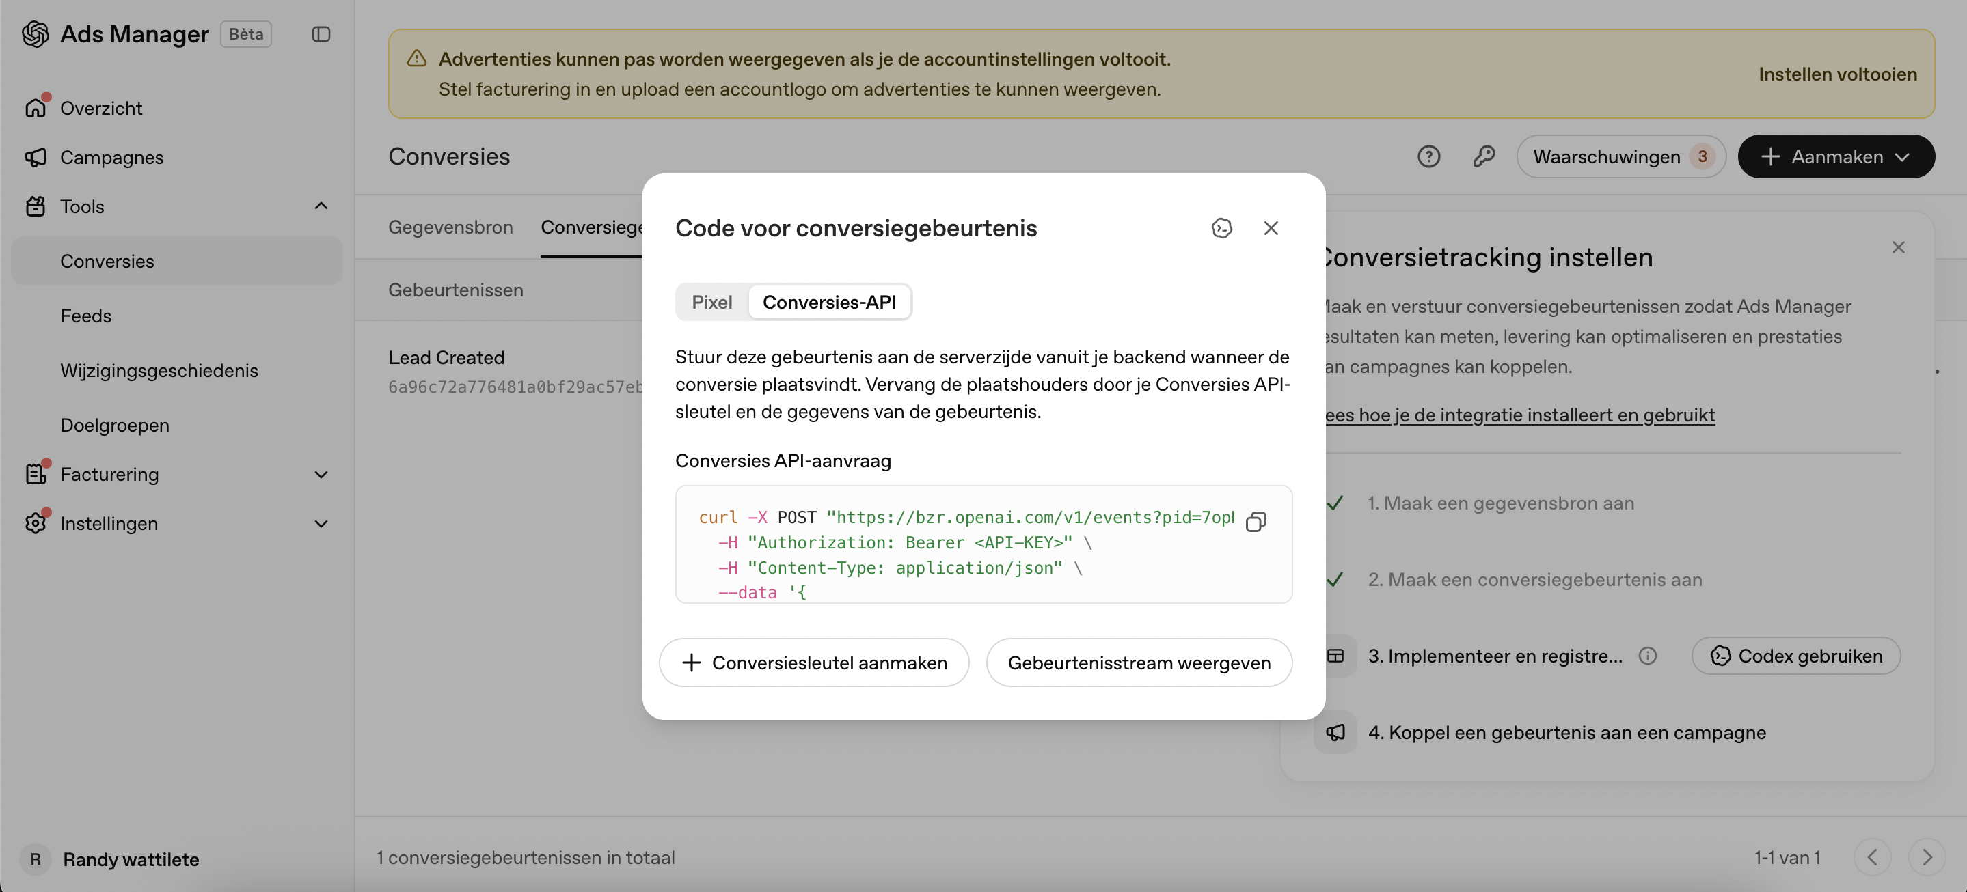Click Gebeurtenisstream weergeven button
The width and height of the screenshot is (1967, 892).
pyautogui.click(x=1139, y=663)
